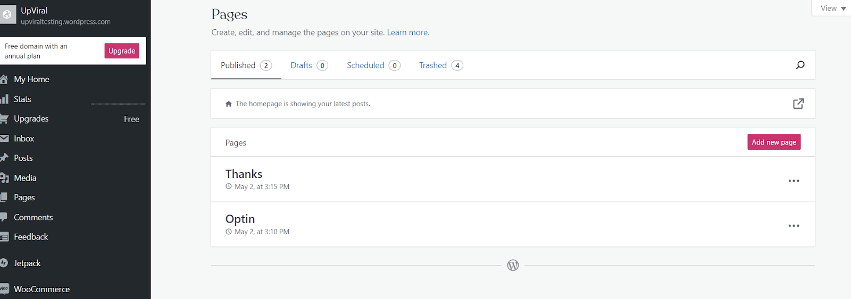Click the My Home house icon
This screenshot has width=851, height=299.
4,79
